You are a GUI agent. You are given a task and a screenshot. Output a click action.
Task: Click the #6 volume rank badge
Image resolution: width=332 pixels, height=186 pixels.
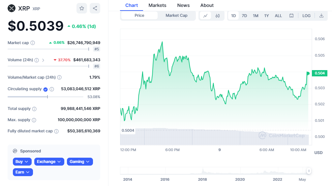(x=97, y=66)
